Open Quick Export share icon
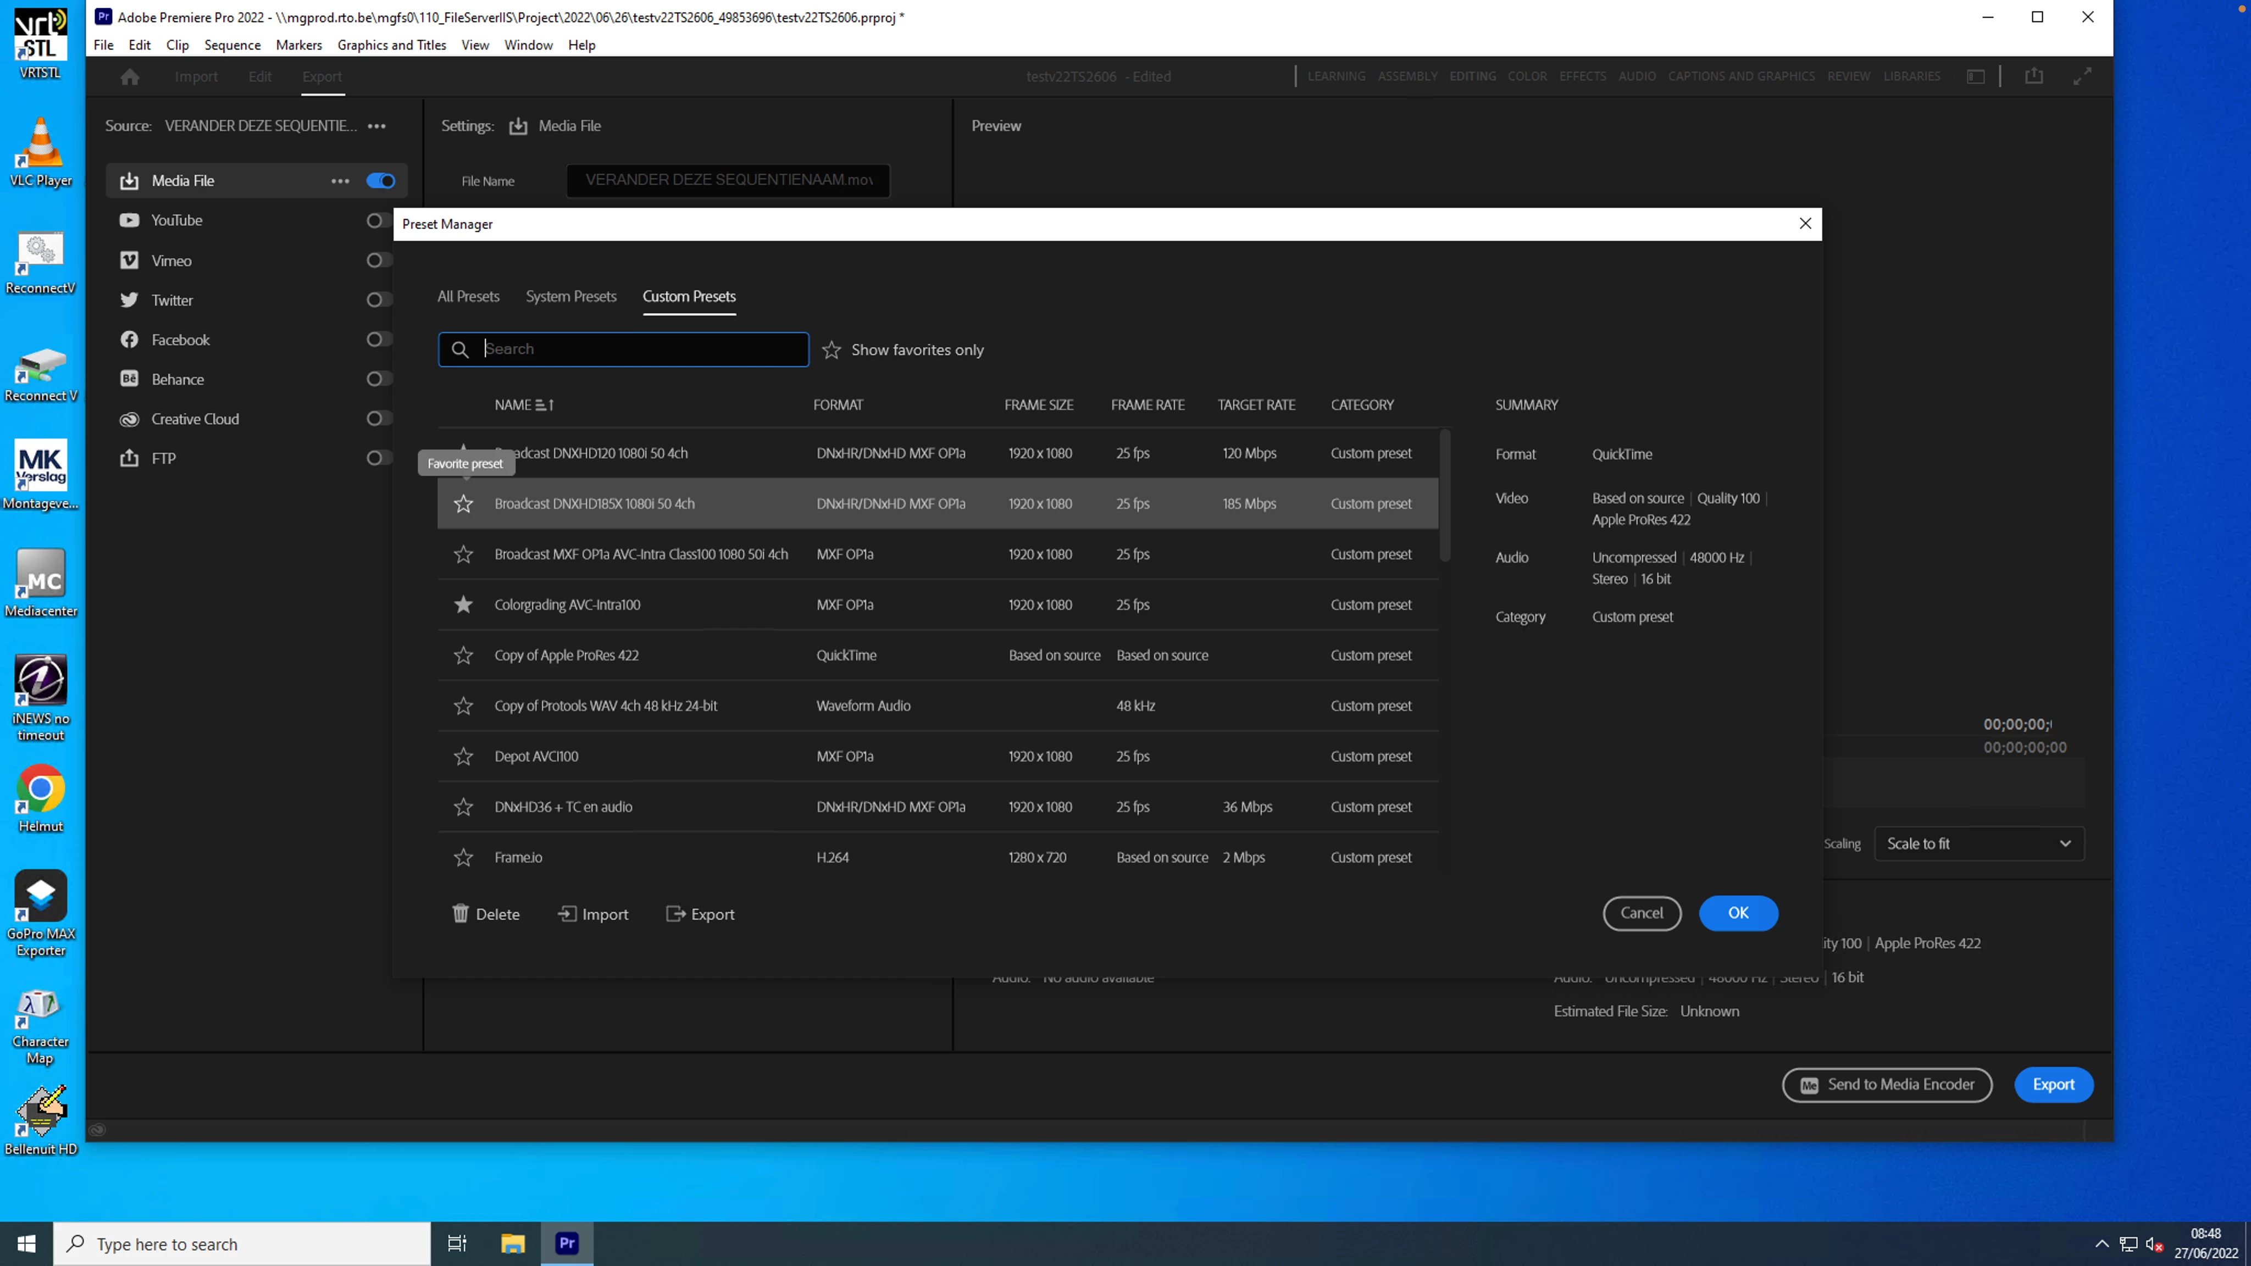 (2034, 76)
